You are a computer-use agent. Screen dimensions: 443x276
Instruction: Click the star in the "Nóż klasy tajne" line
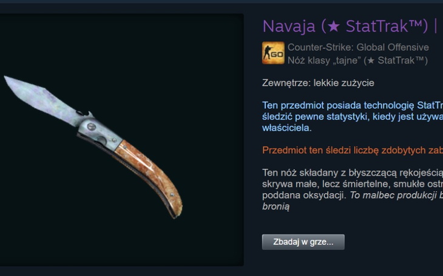pos(371,61)
